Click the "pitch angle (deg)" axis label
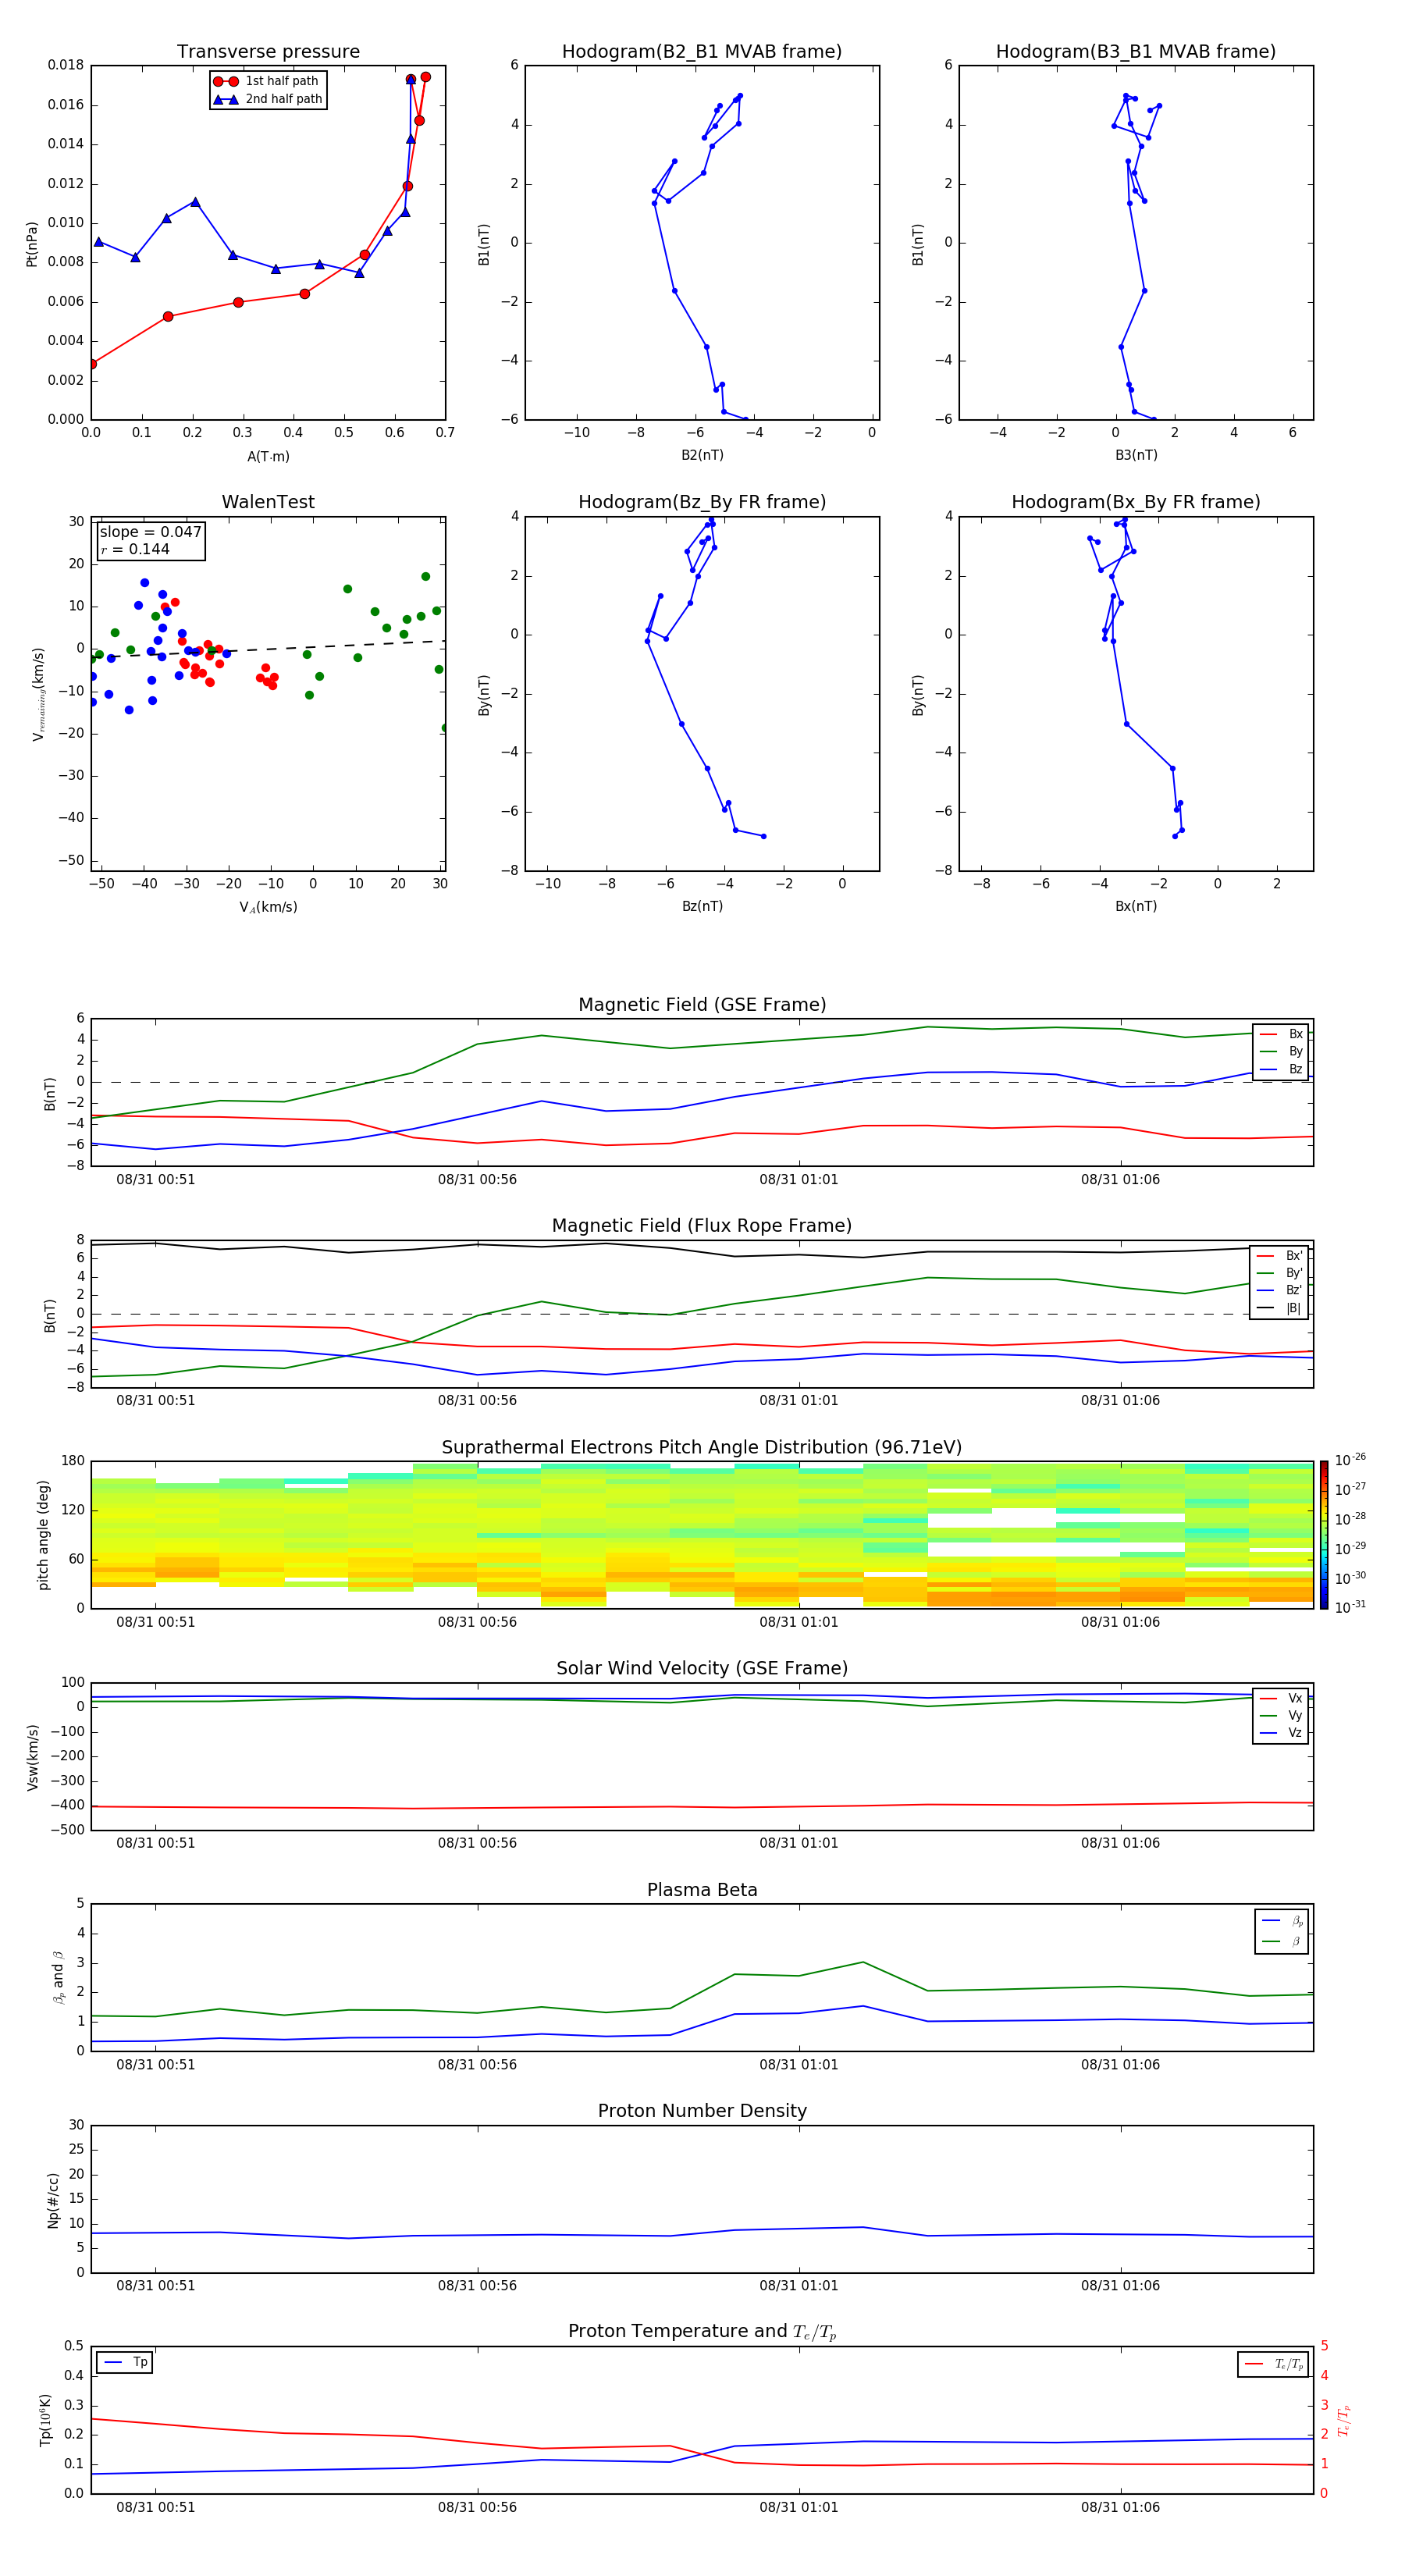The width and height of the screenshot is (1405, 2576). point(43,1535)
